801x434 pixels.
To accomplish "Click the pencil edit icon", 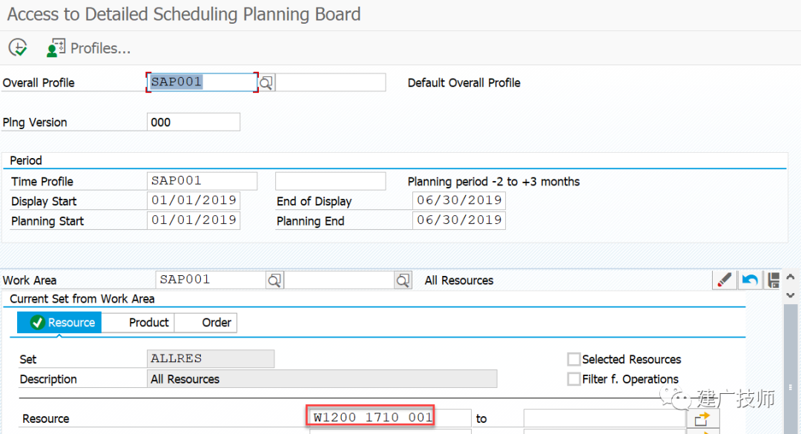I will (725, 280).
